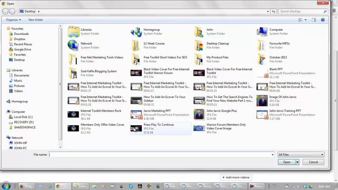
Task: Change the view via the views icon
Action: (300, 20)
